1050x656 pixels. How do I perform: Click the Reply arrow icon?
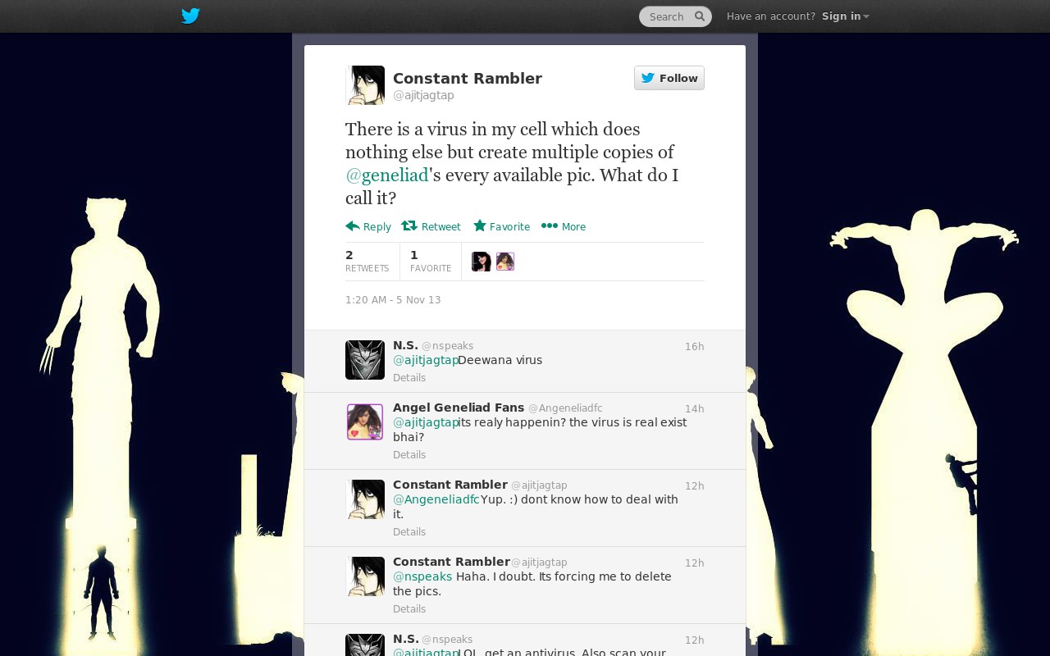(x=353, y=225)
